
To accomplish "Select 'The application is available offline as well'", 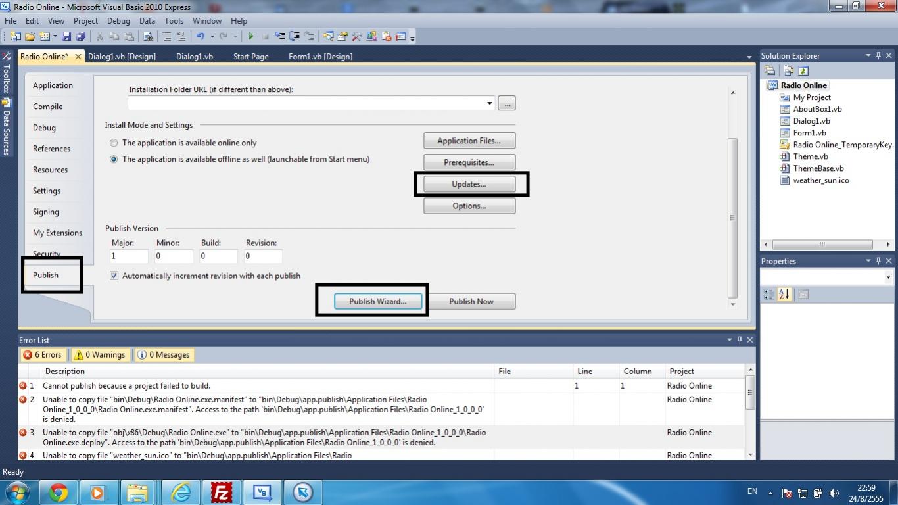I will 239,159.
